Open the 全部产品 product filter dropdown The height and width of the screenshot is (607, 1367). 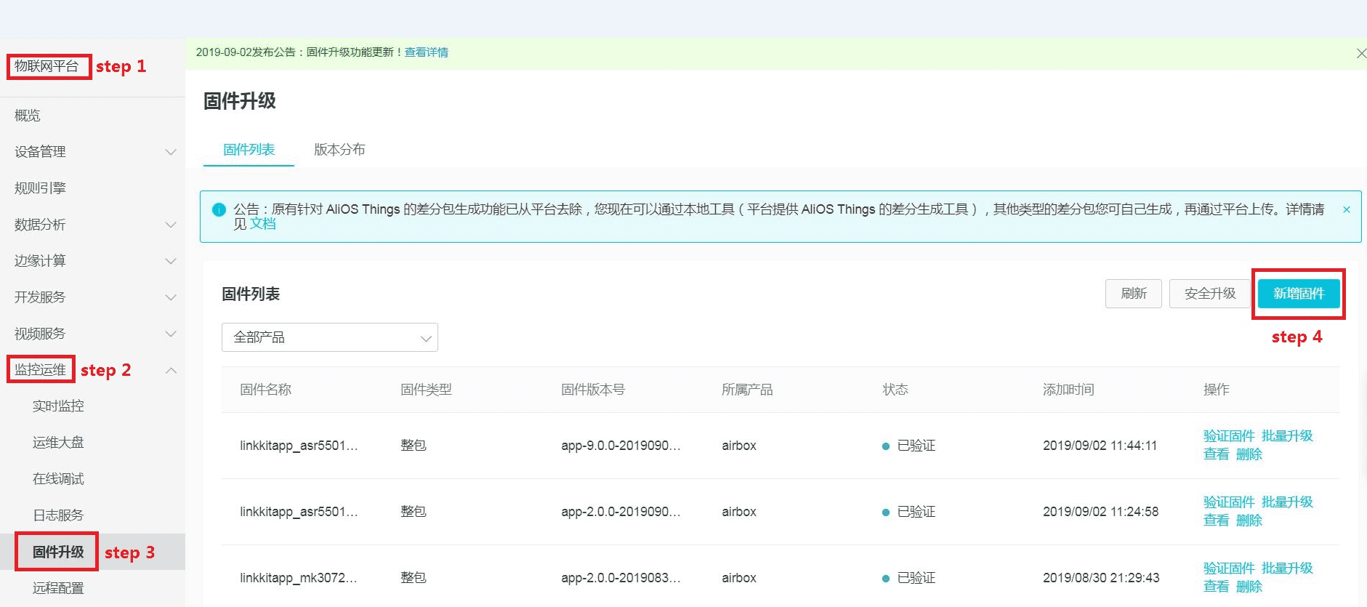pos(329,337)
